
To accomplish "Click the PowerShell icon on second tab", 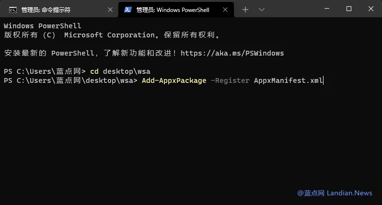I will (128, 10).
